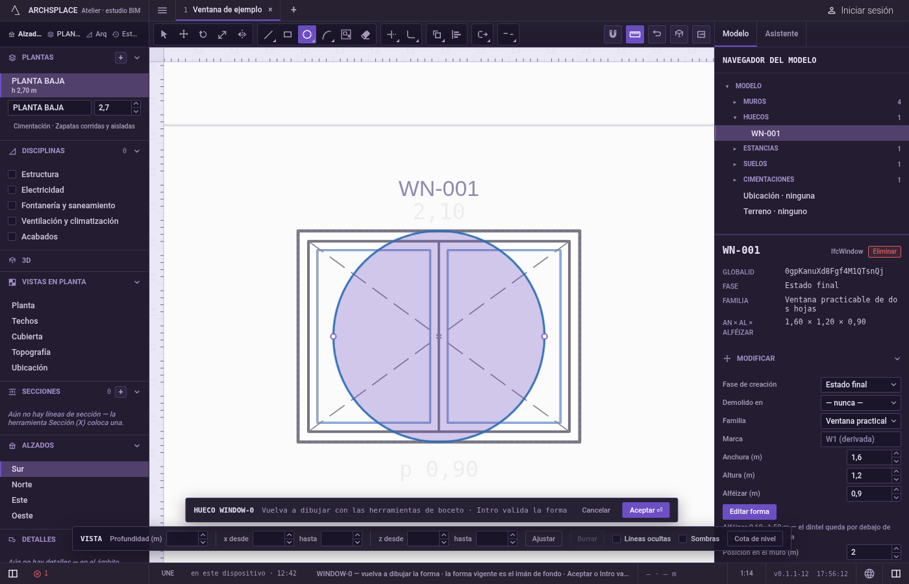Toggle the magnet snap icon
909x584 pixels.
(x=613, y=34)
